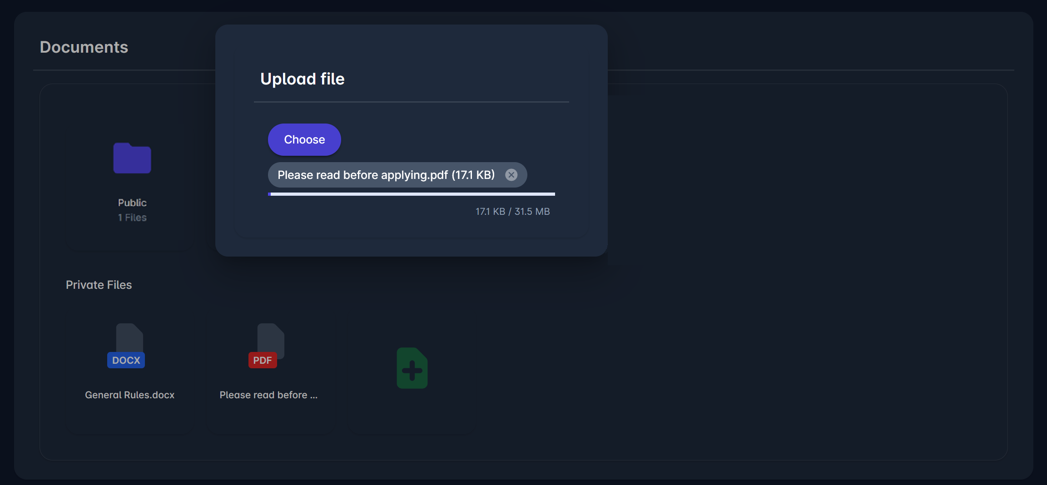Click the Public folder name label
The image size is (1047, 485).
[132, 203]
